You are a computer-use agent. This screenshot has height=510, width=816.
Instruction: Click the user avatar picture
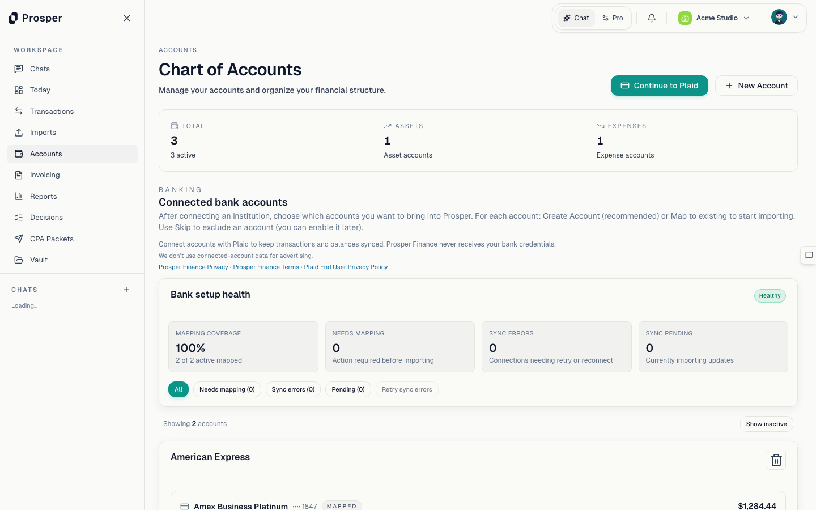tap(779, 17)
